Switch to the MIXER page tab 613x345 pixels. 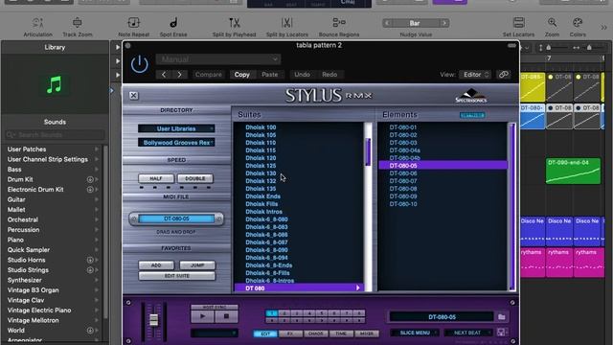(x=366, y=333)
